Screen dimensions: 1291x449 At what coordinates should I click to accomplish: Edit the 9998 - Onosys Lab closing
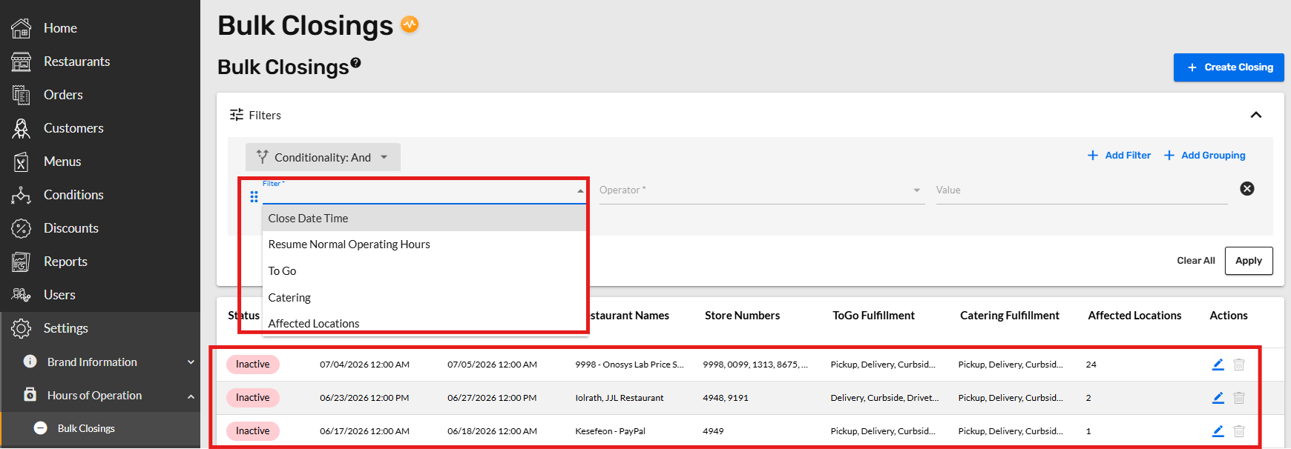[x=1218, y=365]
